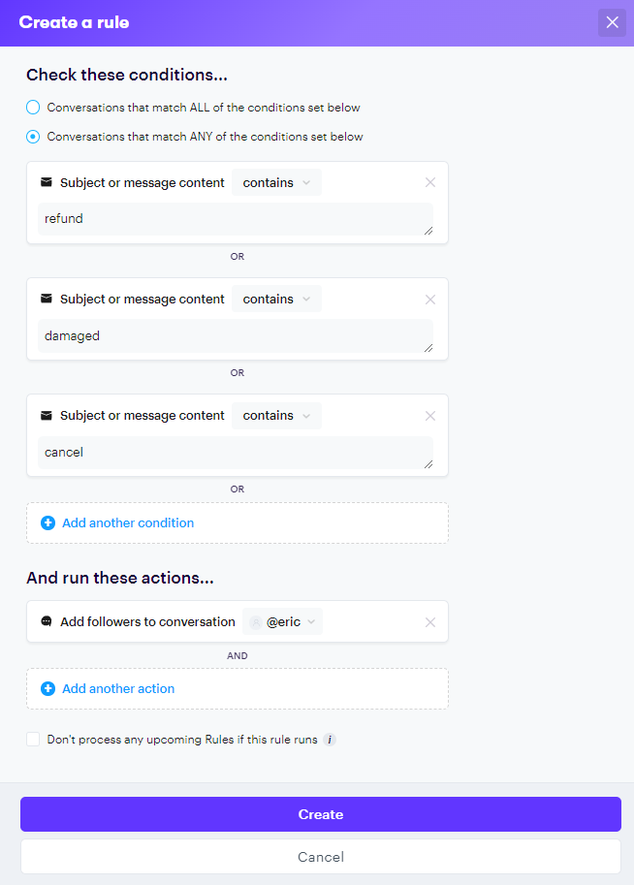Select the match ALL conditions radio button
Image resolution: width=634 pixels, height=885 pixels.
(x=33, y=108)
